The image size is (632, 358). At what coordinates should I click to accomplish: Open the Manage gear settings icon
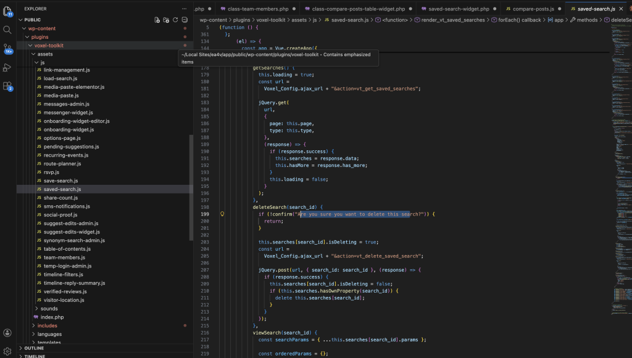[x=7, y=351]
